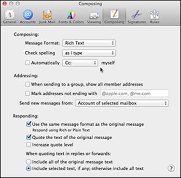This screenshot has height=178, width=181.
Task: Open the Check spelling as I type dropdown
Action: (89, 53)
